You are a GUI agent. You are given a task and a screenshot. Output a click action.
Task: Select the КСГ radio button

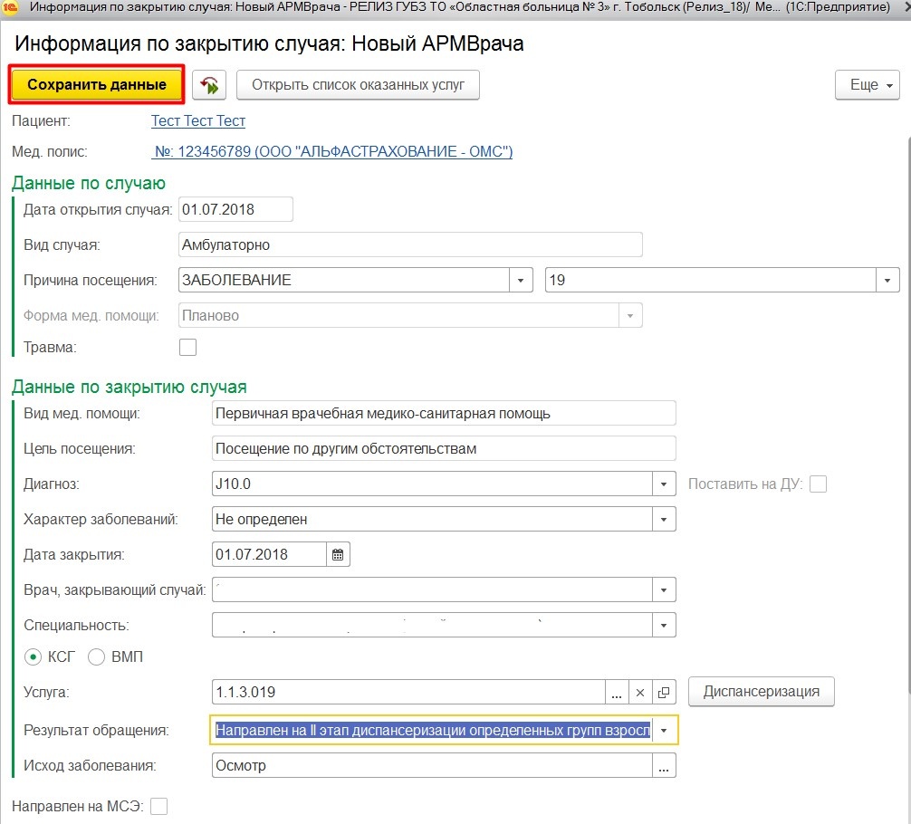34,657
